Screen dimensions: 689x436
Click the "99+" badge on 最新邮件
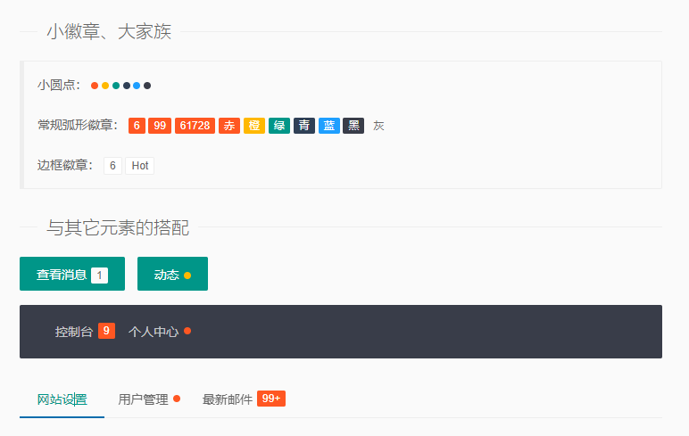tap(271, 399)
